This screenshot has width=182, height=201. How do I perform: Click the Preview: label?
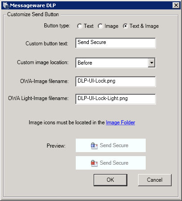pos(56,146)
